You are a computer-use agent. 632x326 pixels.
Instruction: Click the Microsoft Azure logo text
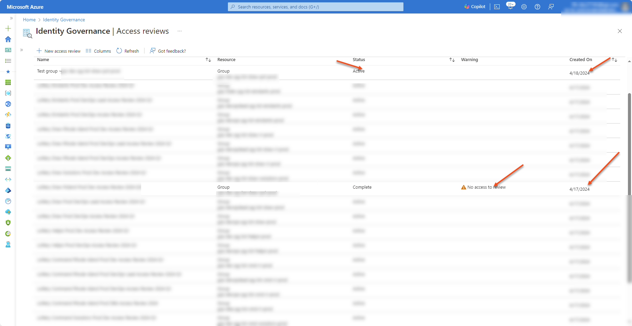25,7
